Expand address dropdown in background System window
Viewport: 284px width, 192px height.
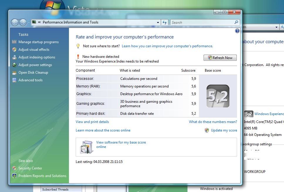276,27
